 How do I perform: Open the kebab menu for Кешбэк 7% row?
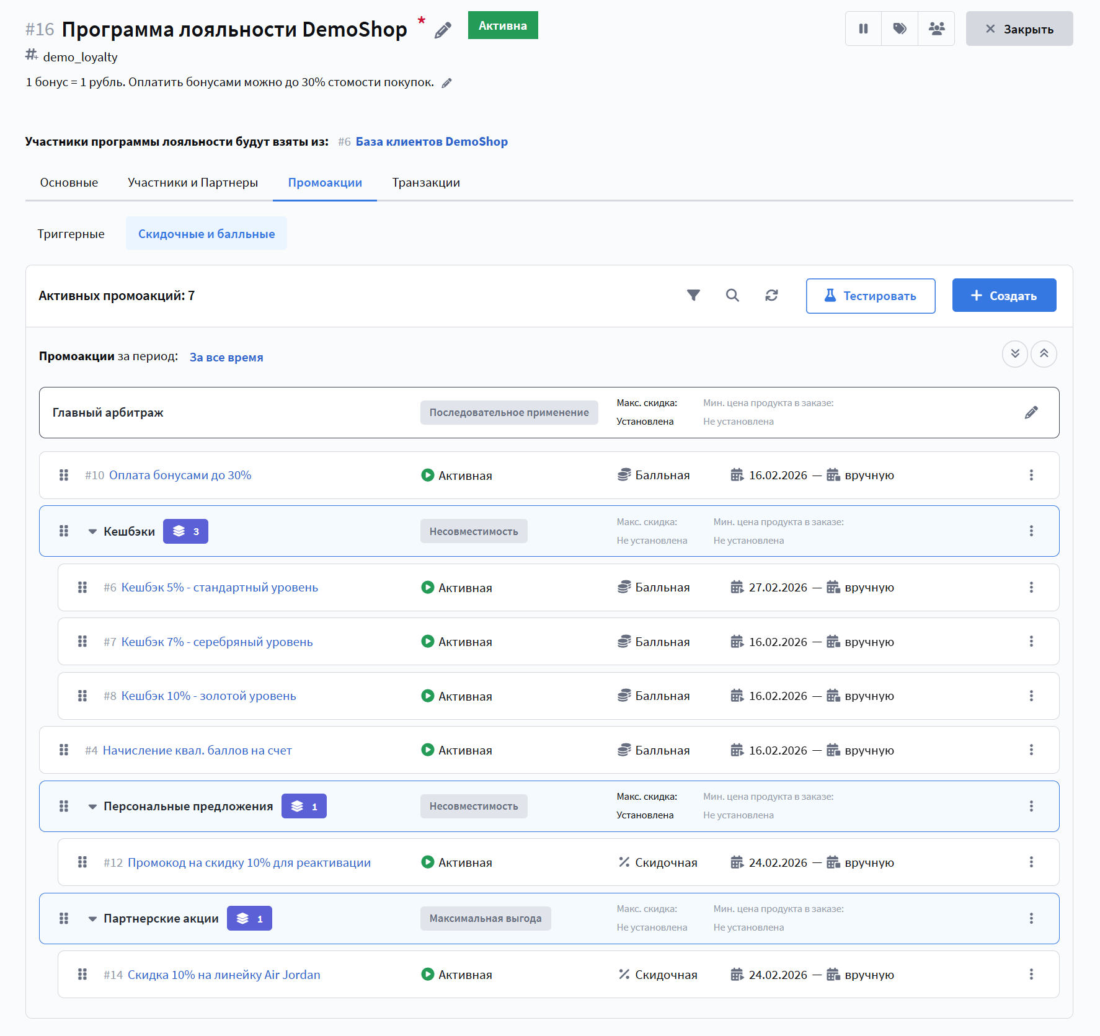1031,641
